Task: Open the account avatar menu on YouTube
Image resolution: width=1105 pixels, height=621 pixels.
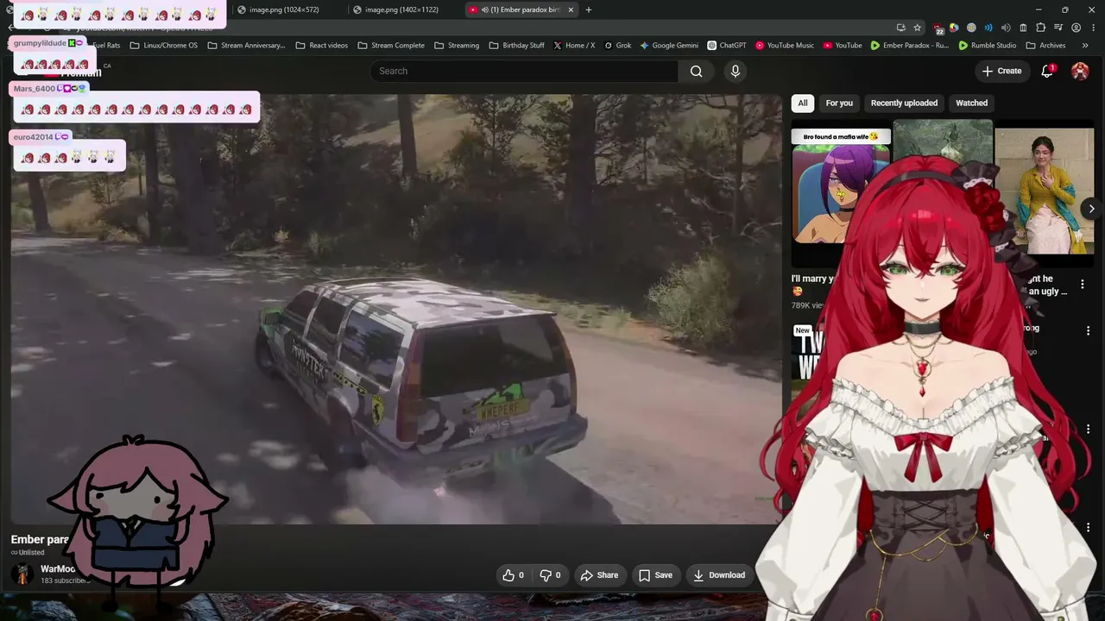Action: tap(1080, 71)
